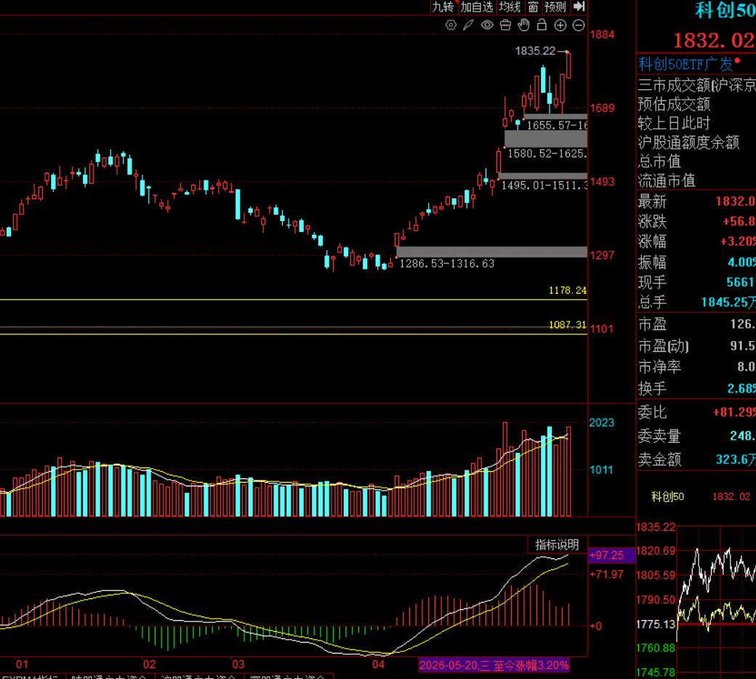Select the hand pan tool
Image resolution: width=756 pixels, height=679 pixels.
(x=523, y=25)
